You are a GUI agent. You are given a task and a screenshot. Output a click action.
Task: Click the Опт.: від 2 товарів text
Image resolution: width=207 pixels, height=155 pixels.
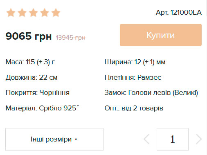tap(134, 108)
